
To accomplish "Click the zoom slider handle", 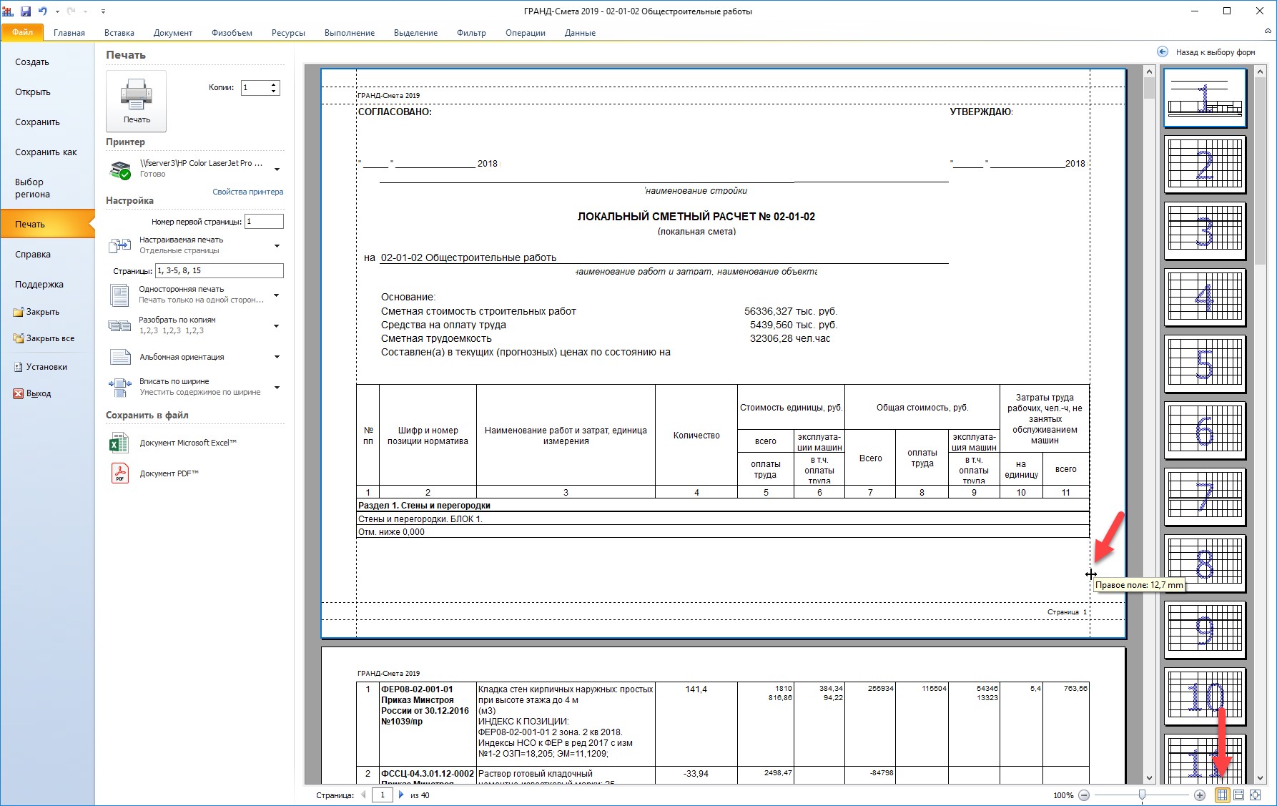I will click(x=1142, y=795).
